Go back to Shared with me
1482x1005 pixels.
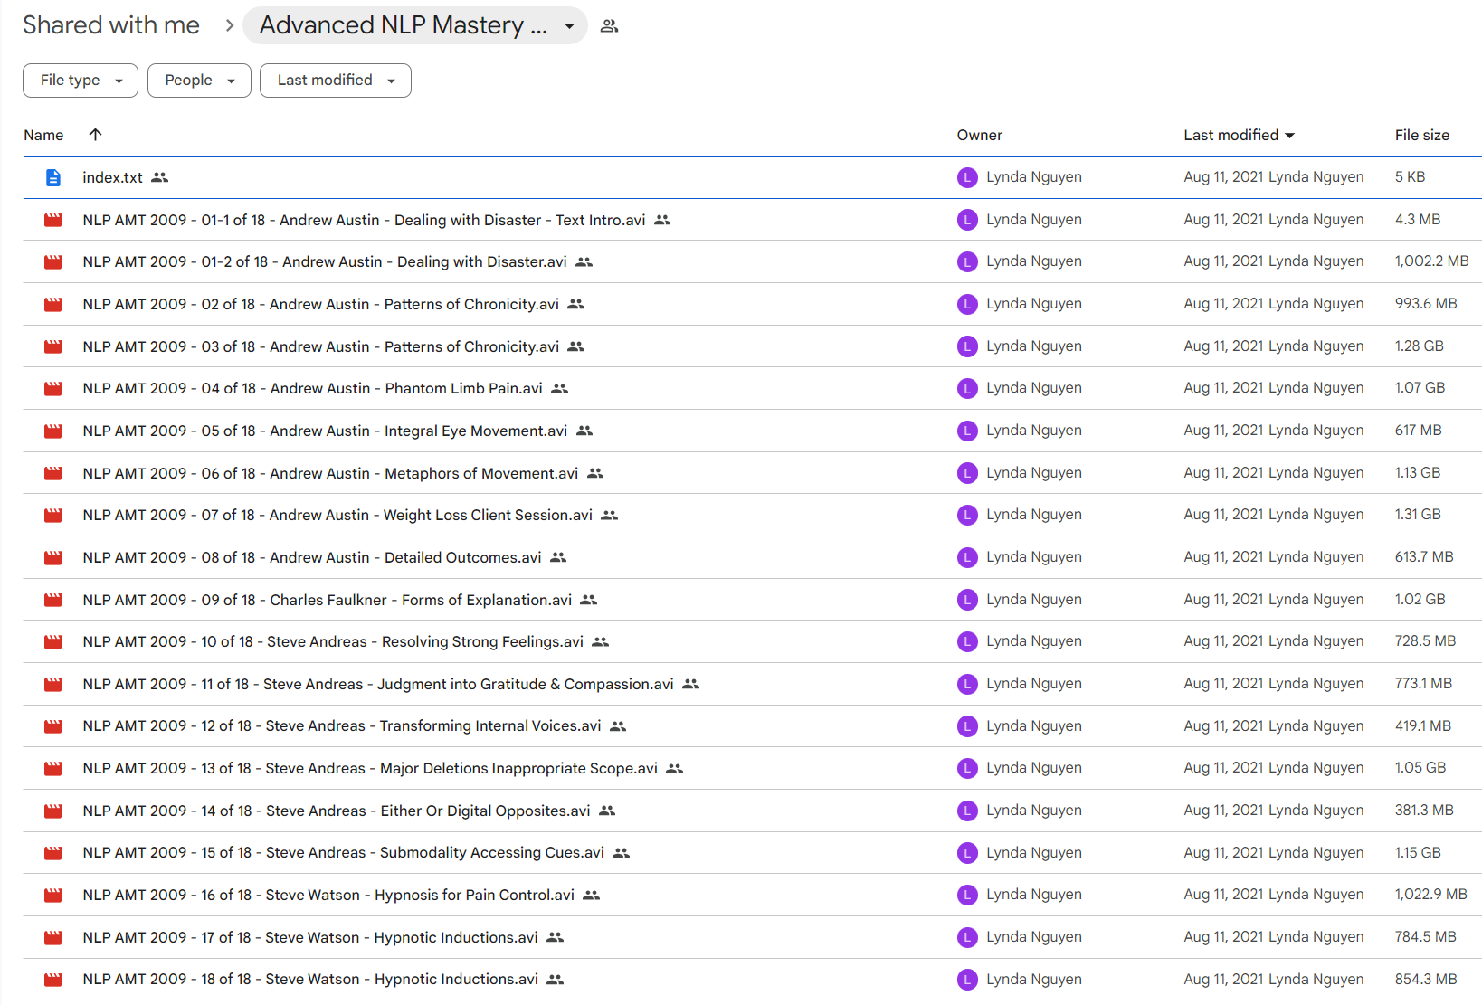tap(111, 25)
